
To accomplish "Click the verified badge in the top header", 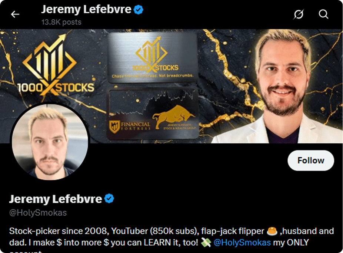I will pos(138,10).
